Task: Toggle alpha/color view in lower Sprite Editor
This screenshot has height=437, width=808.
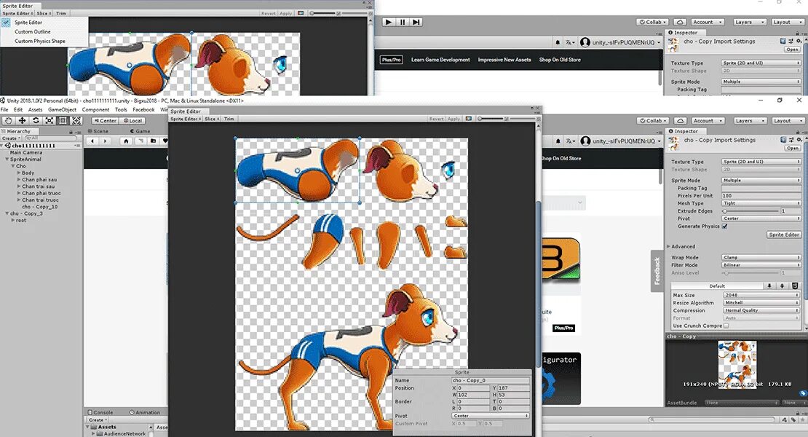Action: click(468, 119)
